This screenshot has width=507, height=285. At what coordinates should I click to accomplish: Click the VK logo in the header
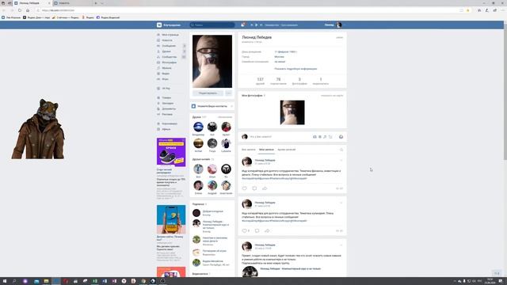[x=159, y=25]
